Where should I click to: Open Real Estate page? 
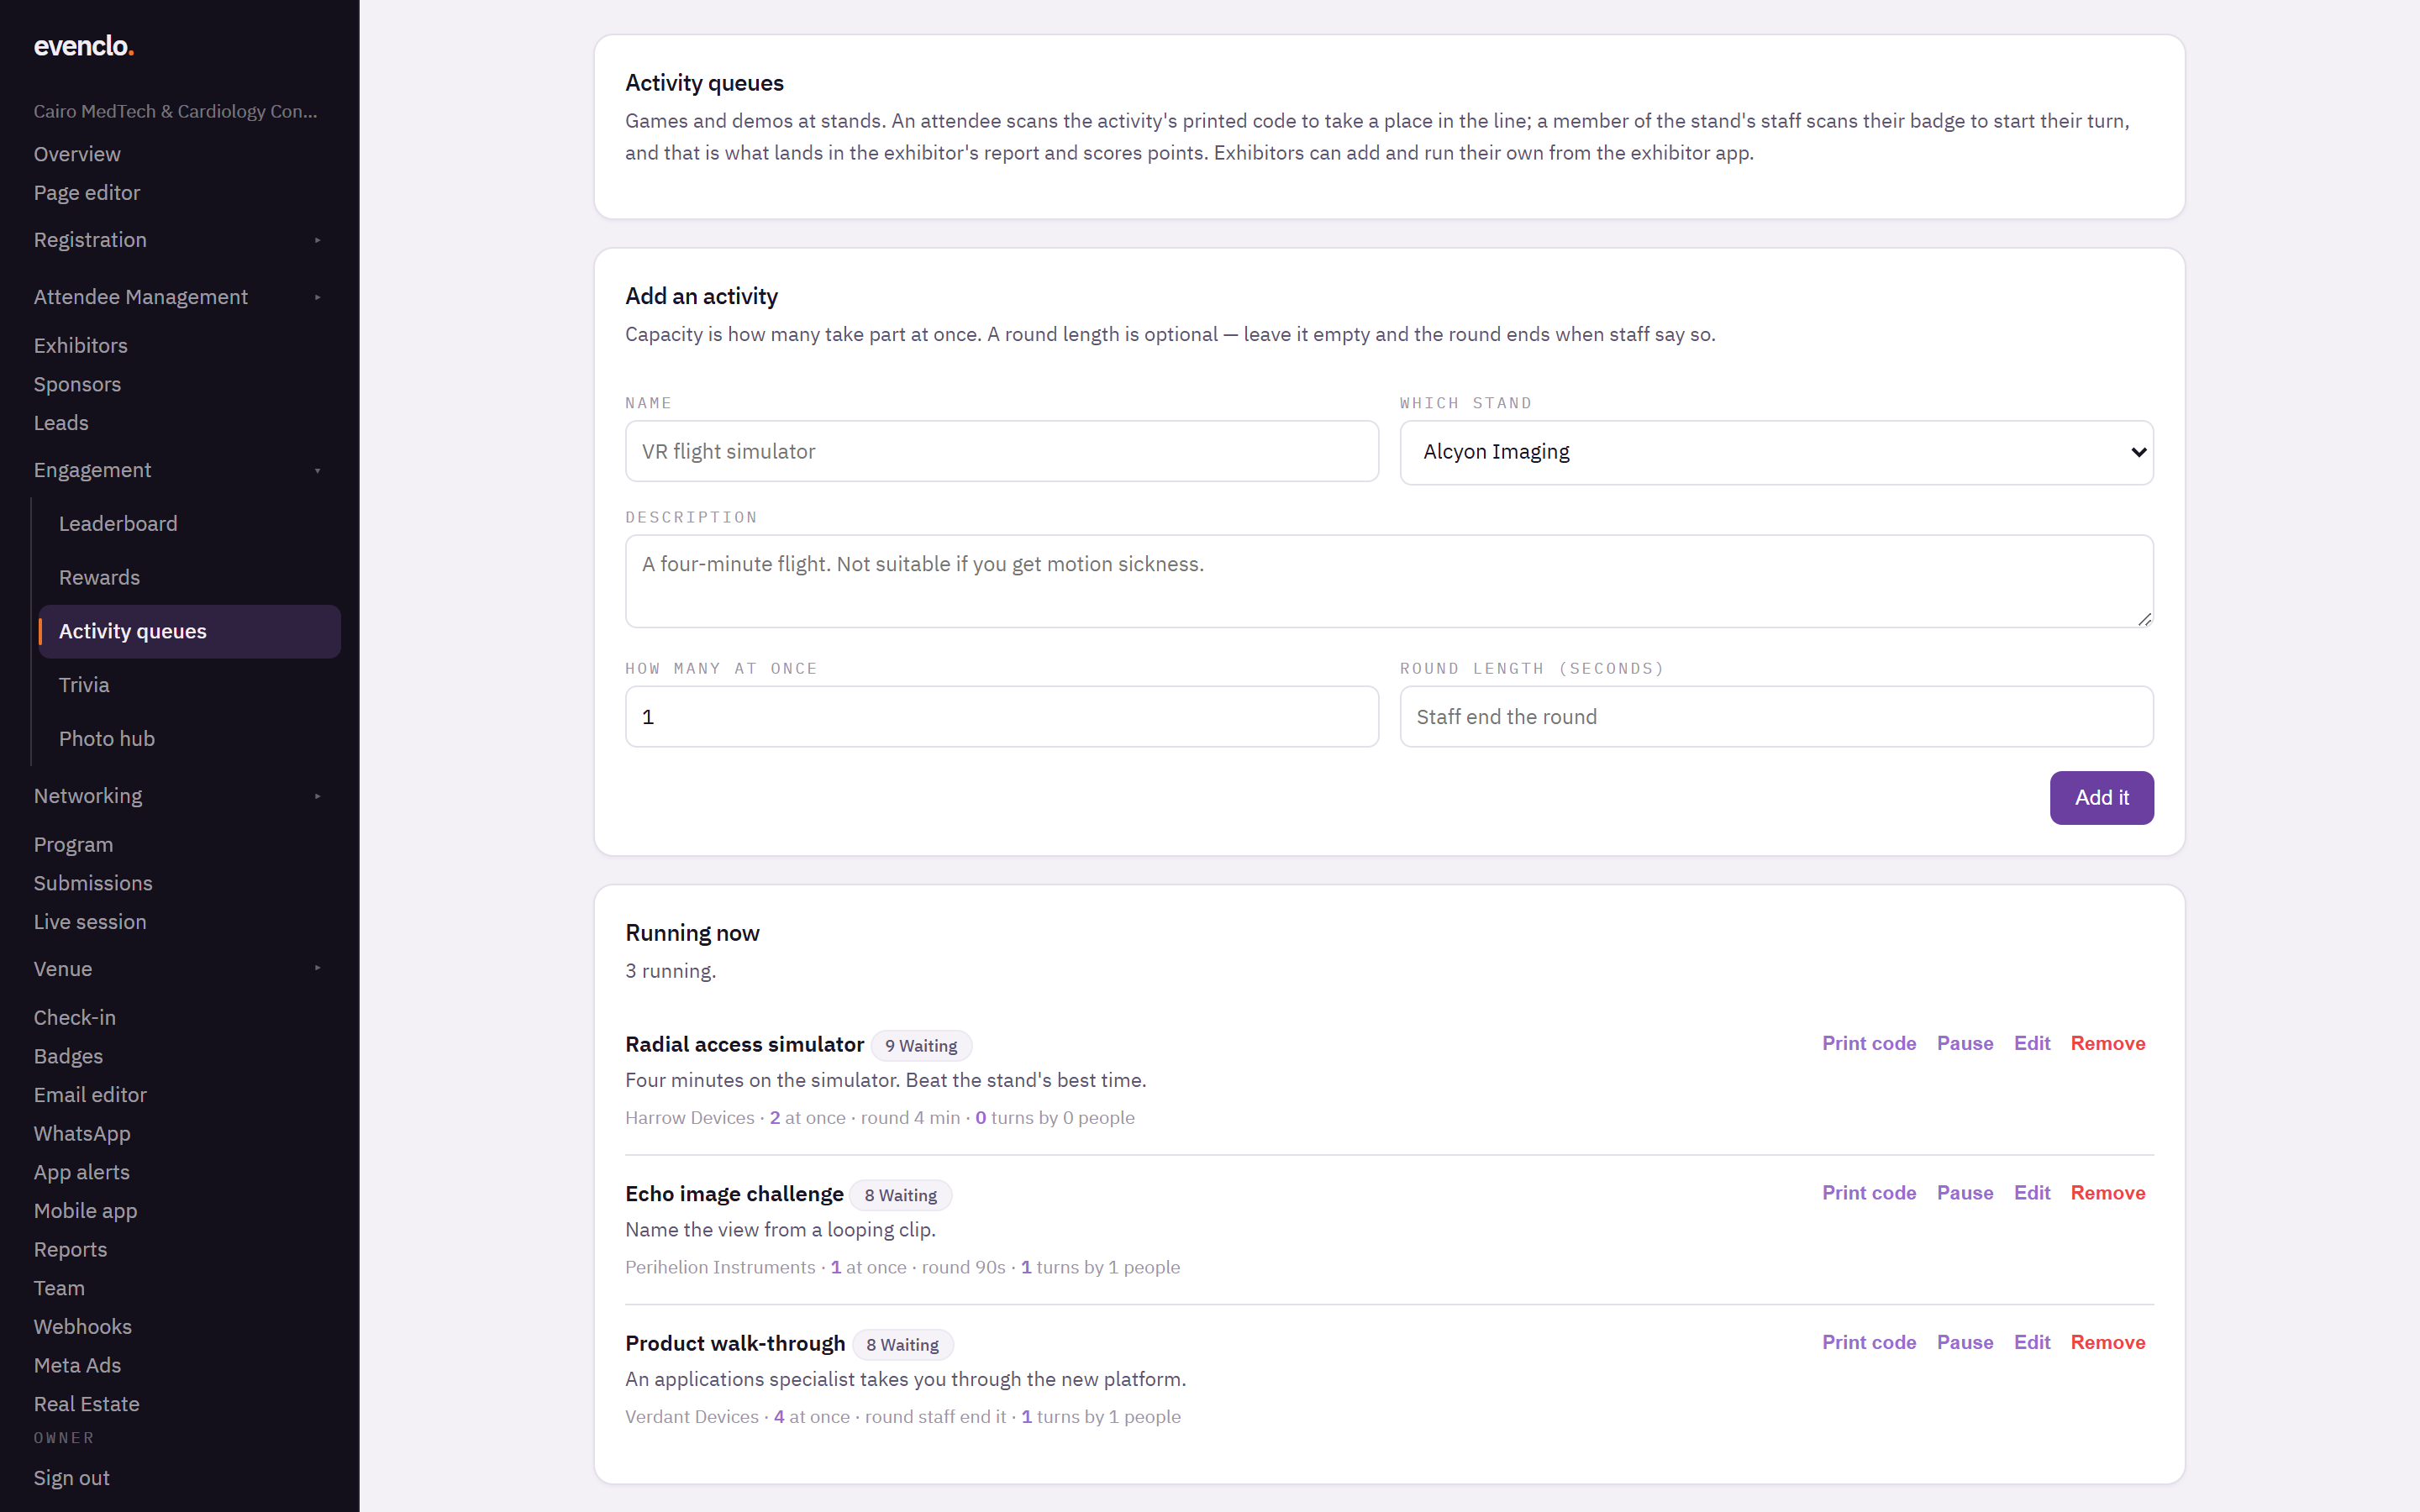coord(87,1404)
